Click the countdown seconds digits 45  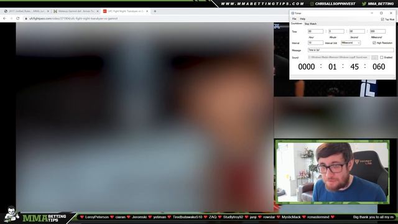tap(354, 67)
